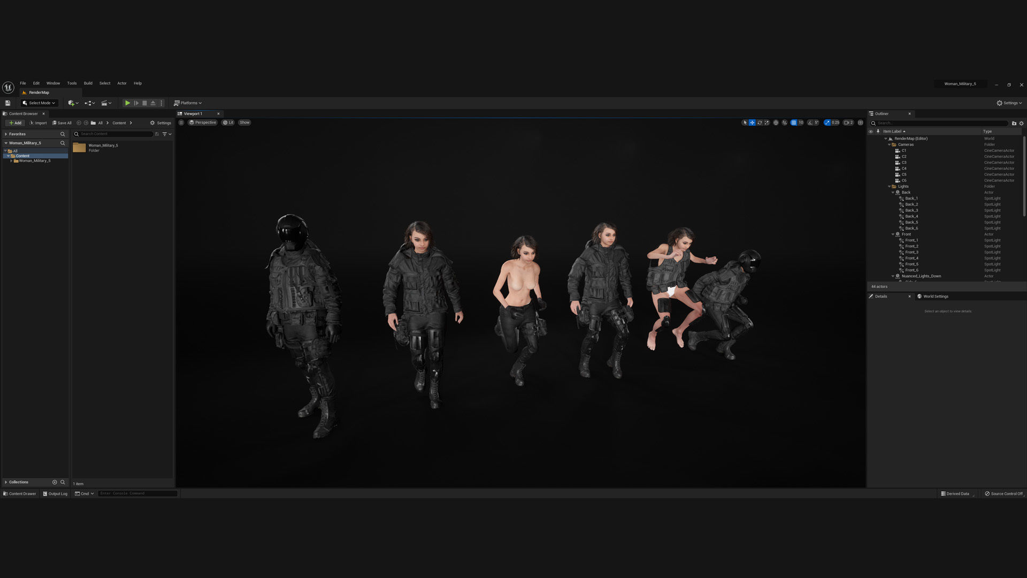Viewport: 1027px width, 578px height.
Task: Navigate forward in Content Browser history
Action: click(86, 123)
